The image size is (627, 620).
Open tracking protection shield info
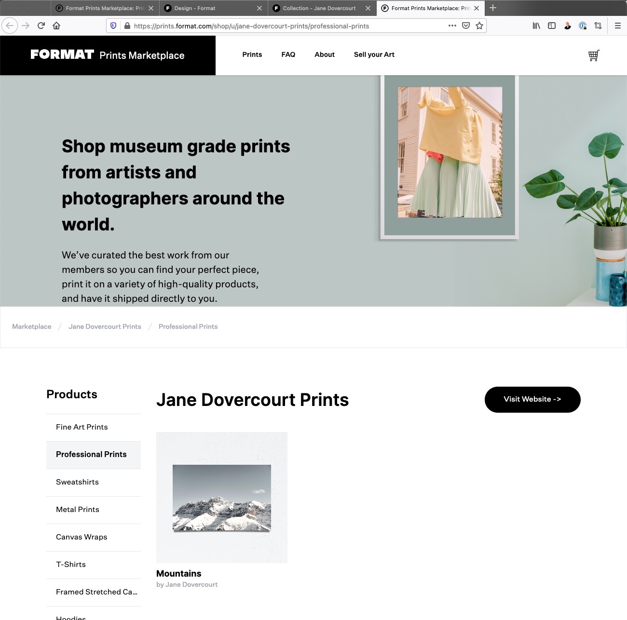(113, 26)
